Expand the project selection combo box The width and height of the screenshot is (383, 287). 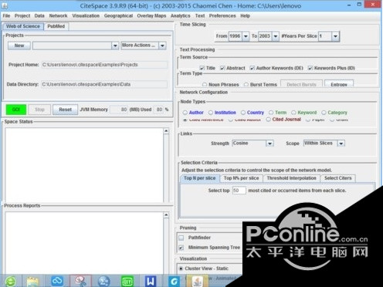pos(115,46)
